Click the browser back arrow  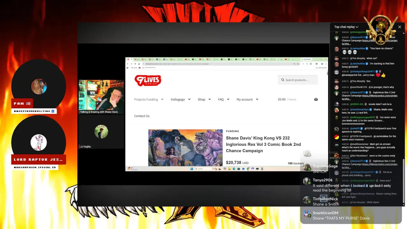coord(128,64)
